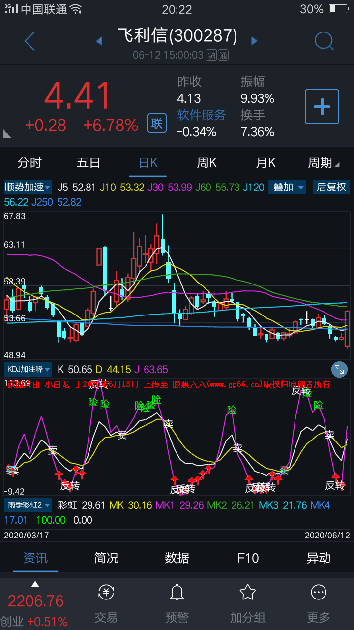This screenshot has height=630, width=354.
Task: Tap timestamp 06-12 15:00:03
Action: pos(168,55)
